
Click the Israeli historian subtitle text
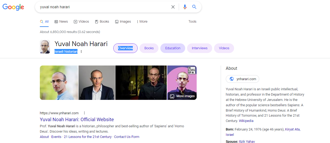(x=66, y=52)
